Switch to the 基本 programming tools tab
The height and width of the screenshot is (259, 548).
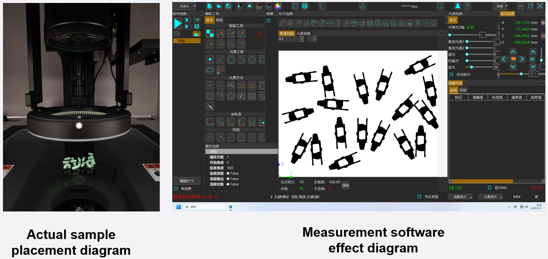pyautogui.click(x=209, y=20)
